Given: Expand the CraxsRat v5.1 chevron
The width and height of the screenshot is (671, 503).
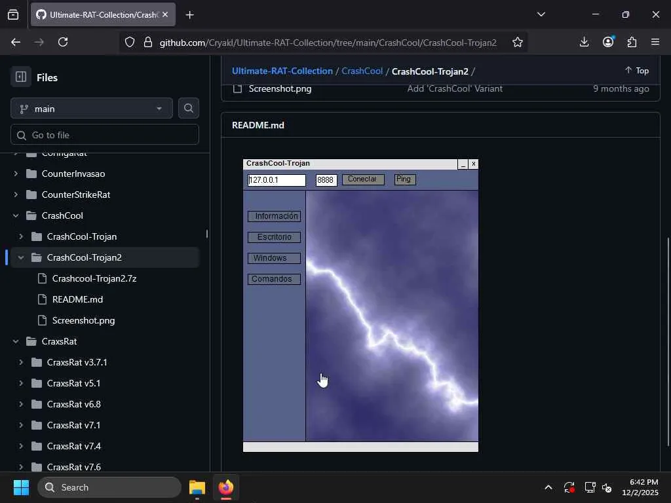Looking at the screenshot, I should [x=21, y=383].
